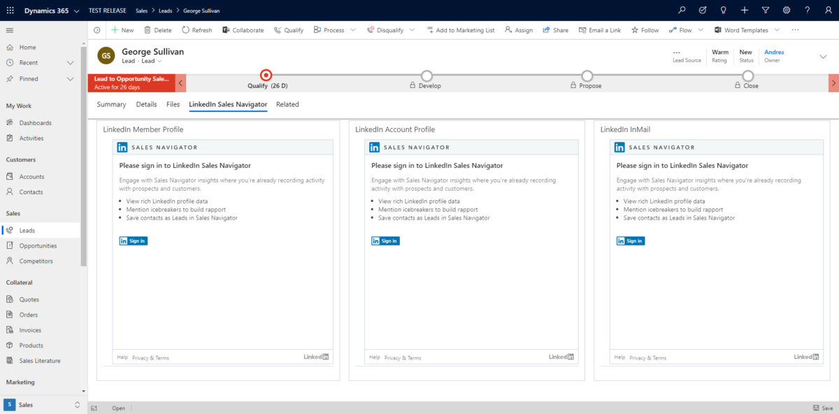The width and height of the screenshot is (839, 414).
Task: Sign in within LinkedIn Account Profile panel
Action: (x=385, y=241)
